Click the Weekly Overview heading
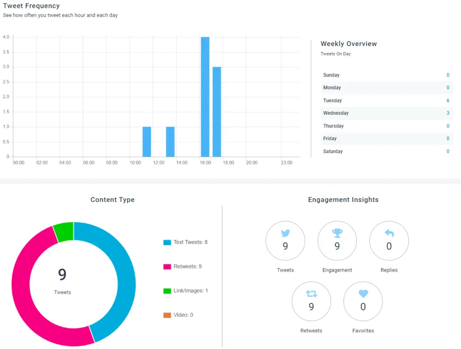Screen dimensions: 461x349 click(349, 44)
